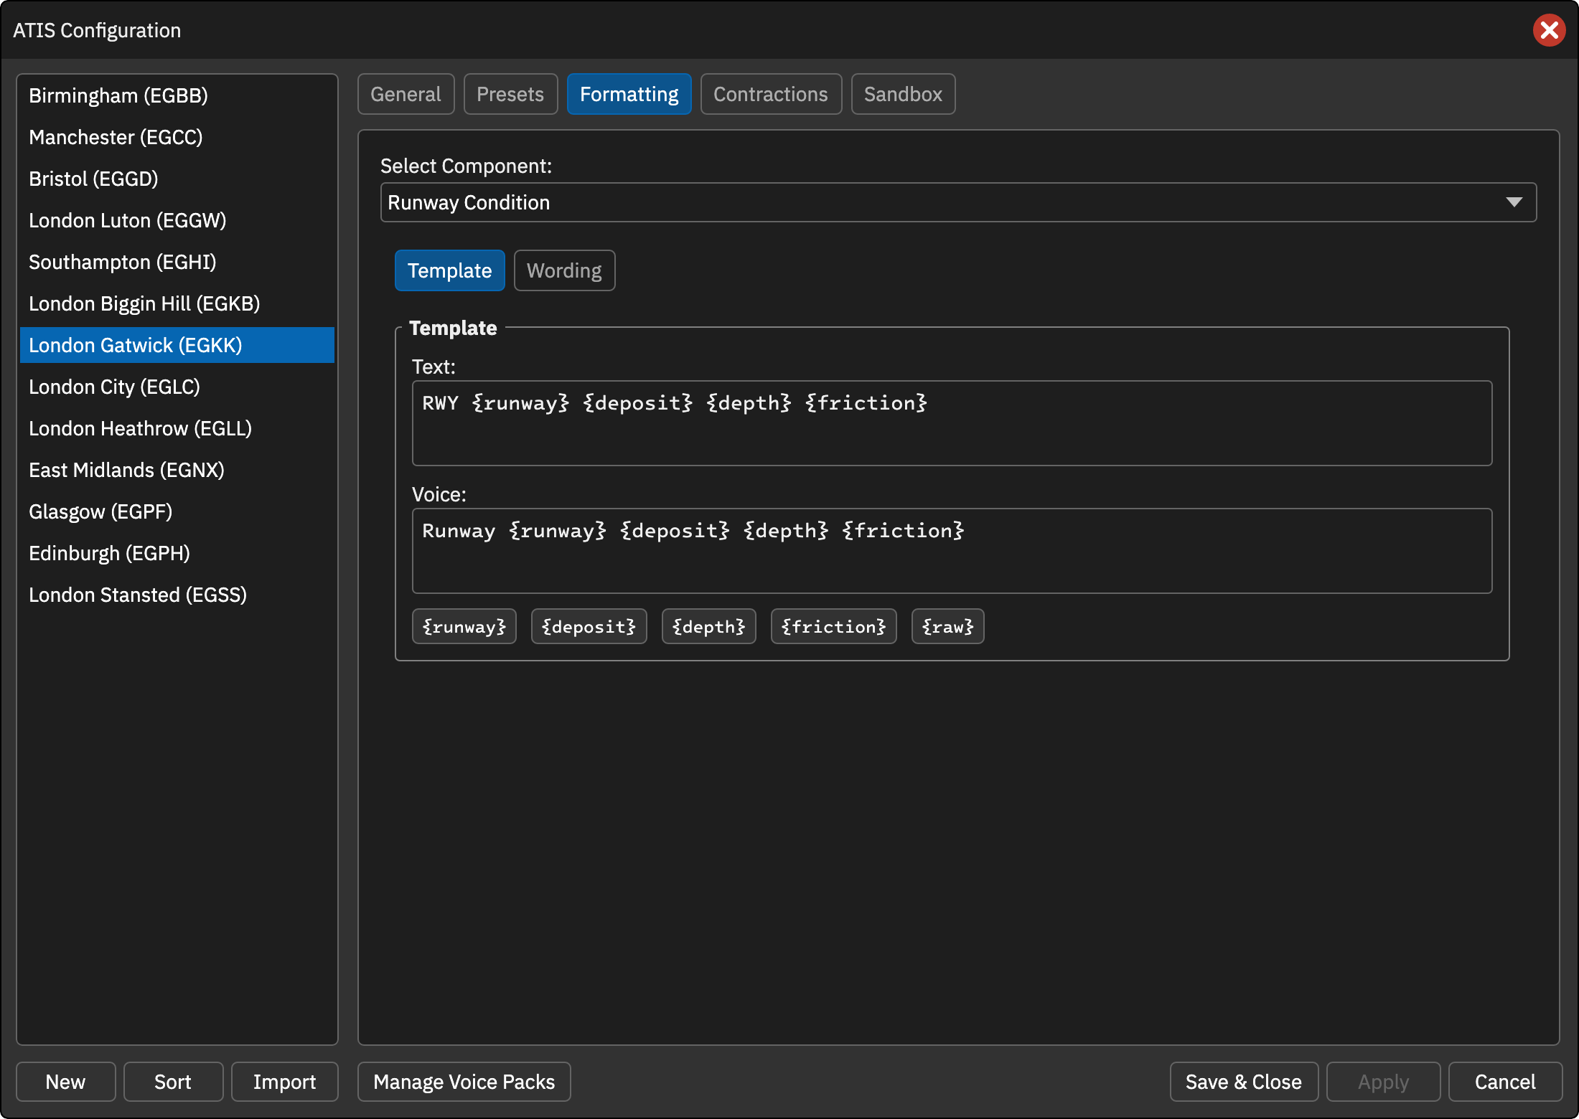Image resolution: width=1579 pixels, height=1119 pixels.
Task: Open the Sandbox tab
Action: (x=903, y=94)
